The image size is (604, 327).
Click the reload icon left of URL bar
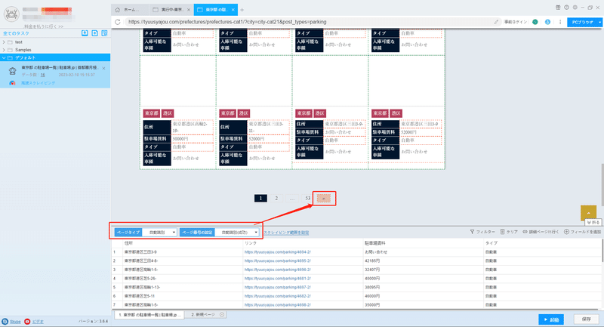tap(118, 22)
